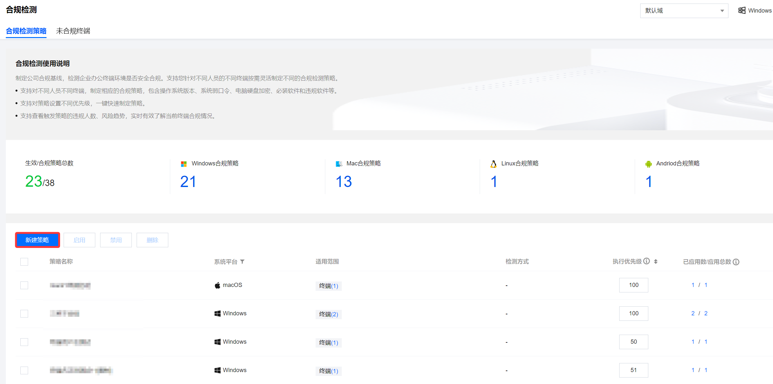Click info icon next to 已应用数/应用总数

[x=736, y=262]
